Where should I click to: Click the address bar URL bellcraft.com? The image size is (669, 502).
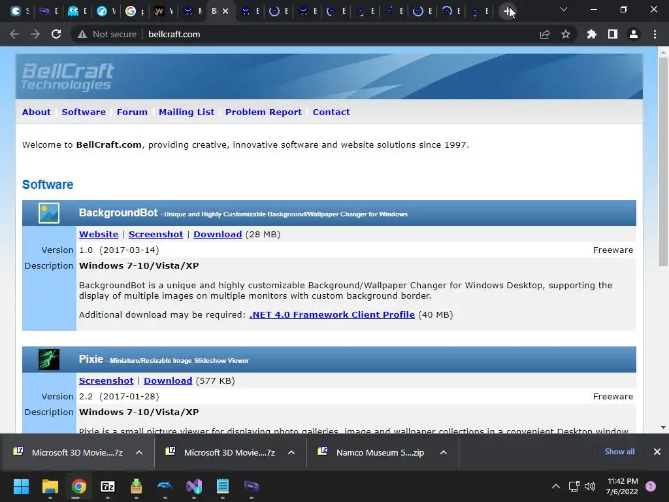click(174, 34)
